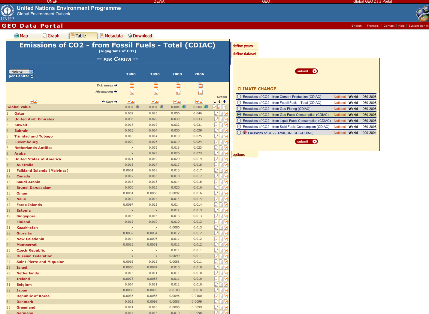
Task: Click color legend icon for 2006 Global value
Action: tap(206, 107)
